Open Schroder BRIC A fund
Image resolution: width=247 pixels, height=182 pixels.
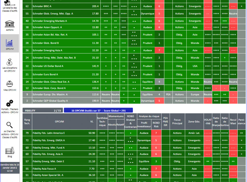point(42,6)
